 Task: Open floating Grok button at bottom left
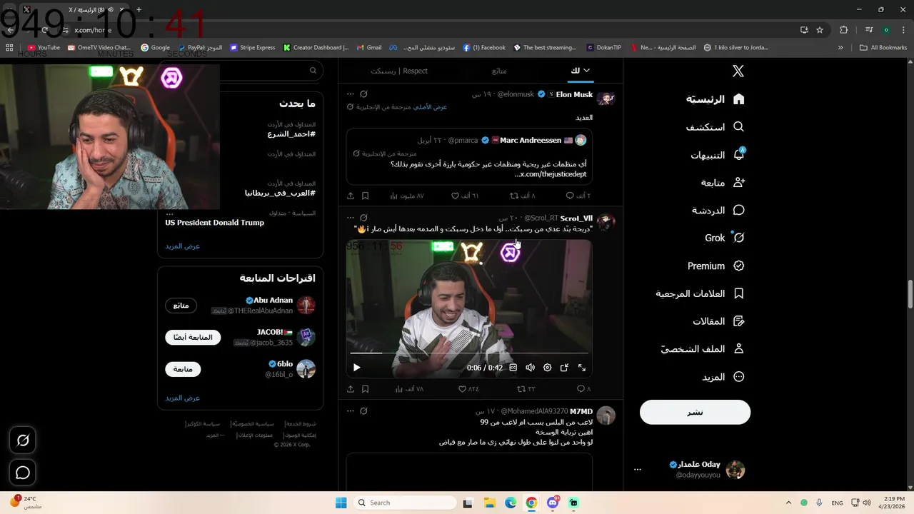pos(23,440)
